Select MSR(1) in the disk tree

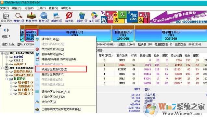tap(19, 60)
